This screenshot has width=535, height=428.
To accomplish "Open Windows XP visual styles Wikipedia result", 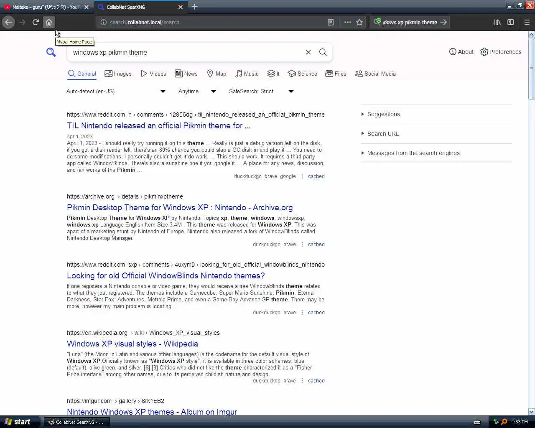I will [132, 344].
